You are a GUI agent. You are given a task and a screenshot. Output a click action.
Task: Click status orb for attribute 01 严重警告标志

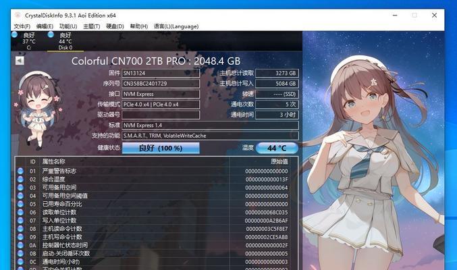coord(20,171)
